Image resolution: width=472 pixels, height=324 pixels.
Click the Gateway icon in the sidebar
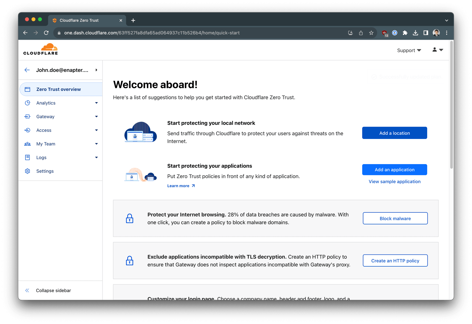click(x=28, y=116)
